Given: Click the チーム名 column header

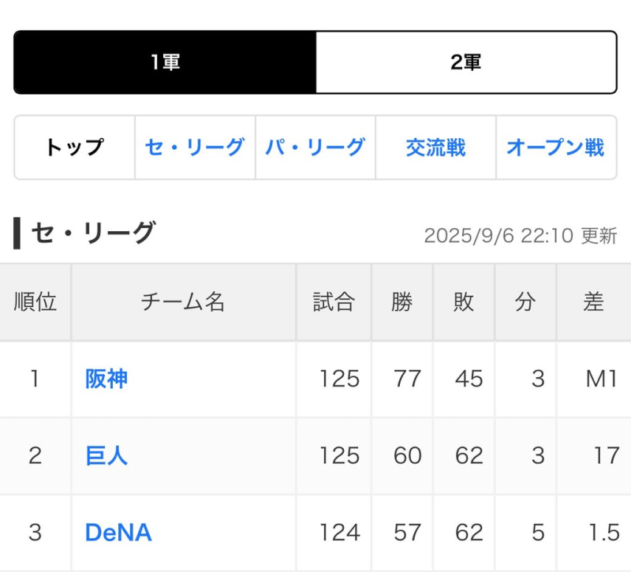Looking at the screenshot, I should point(183,302).
